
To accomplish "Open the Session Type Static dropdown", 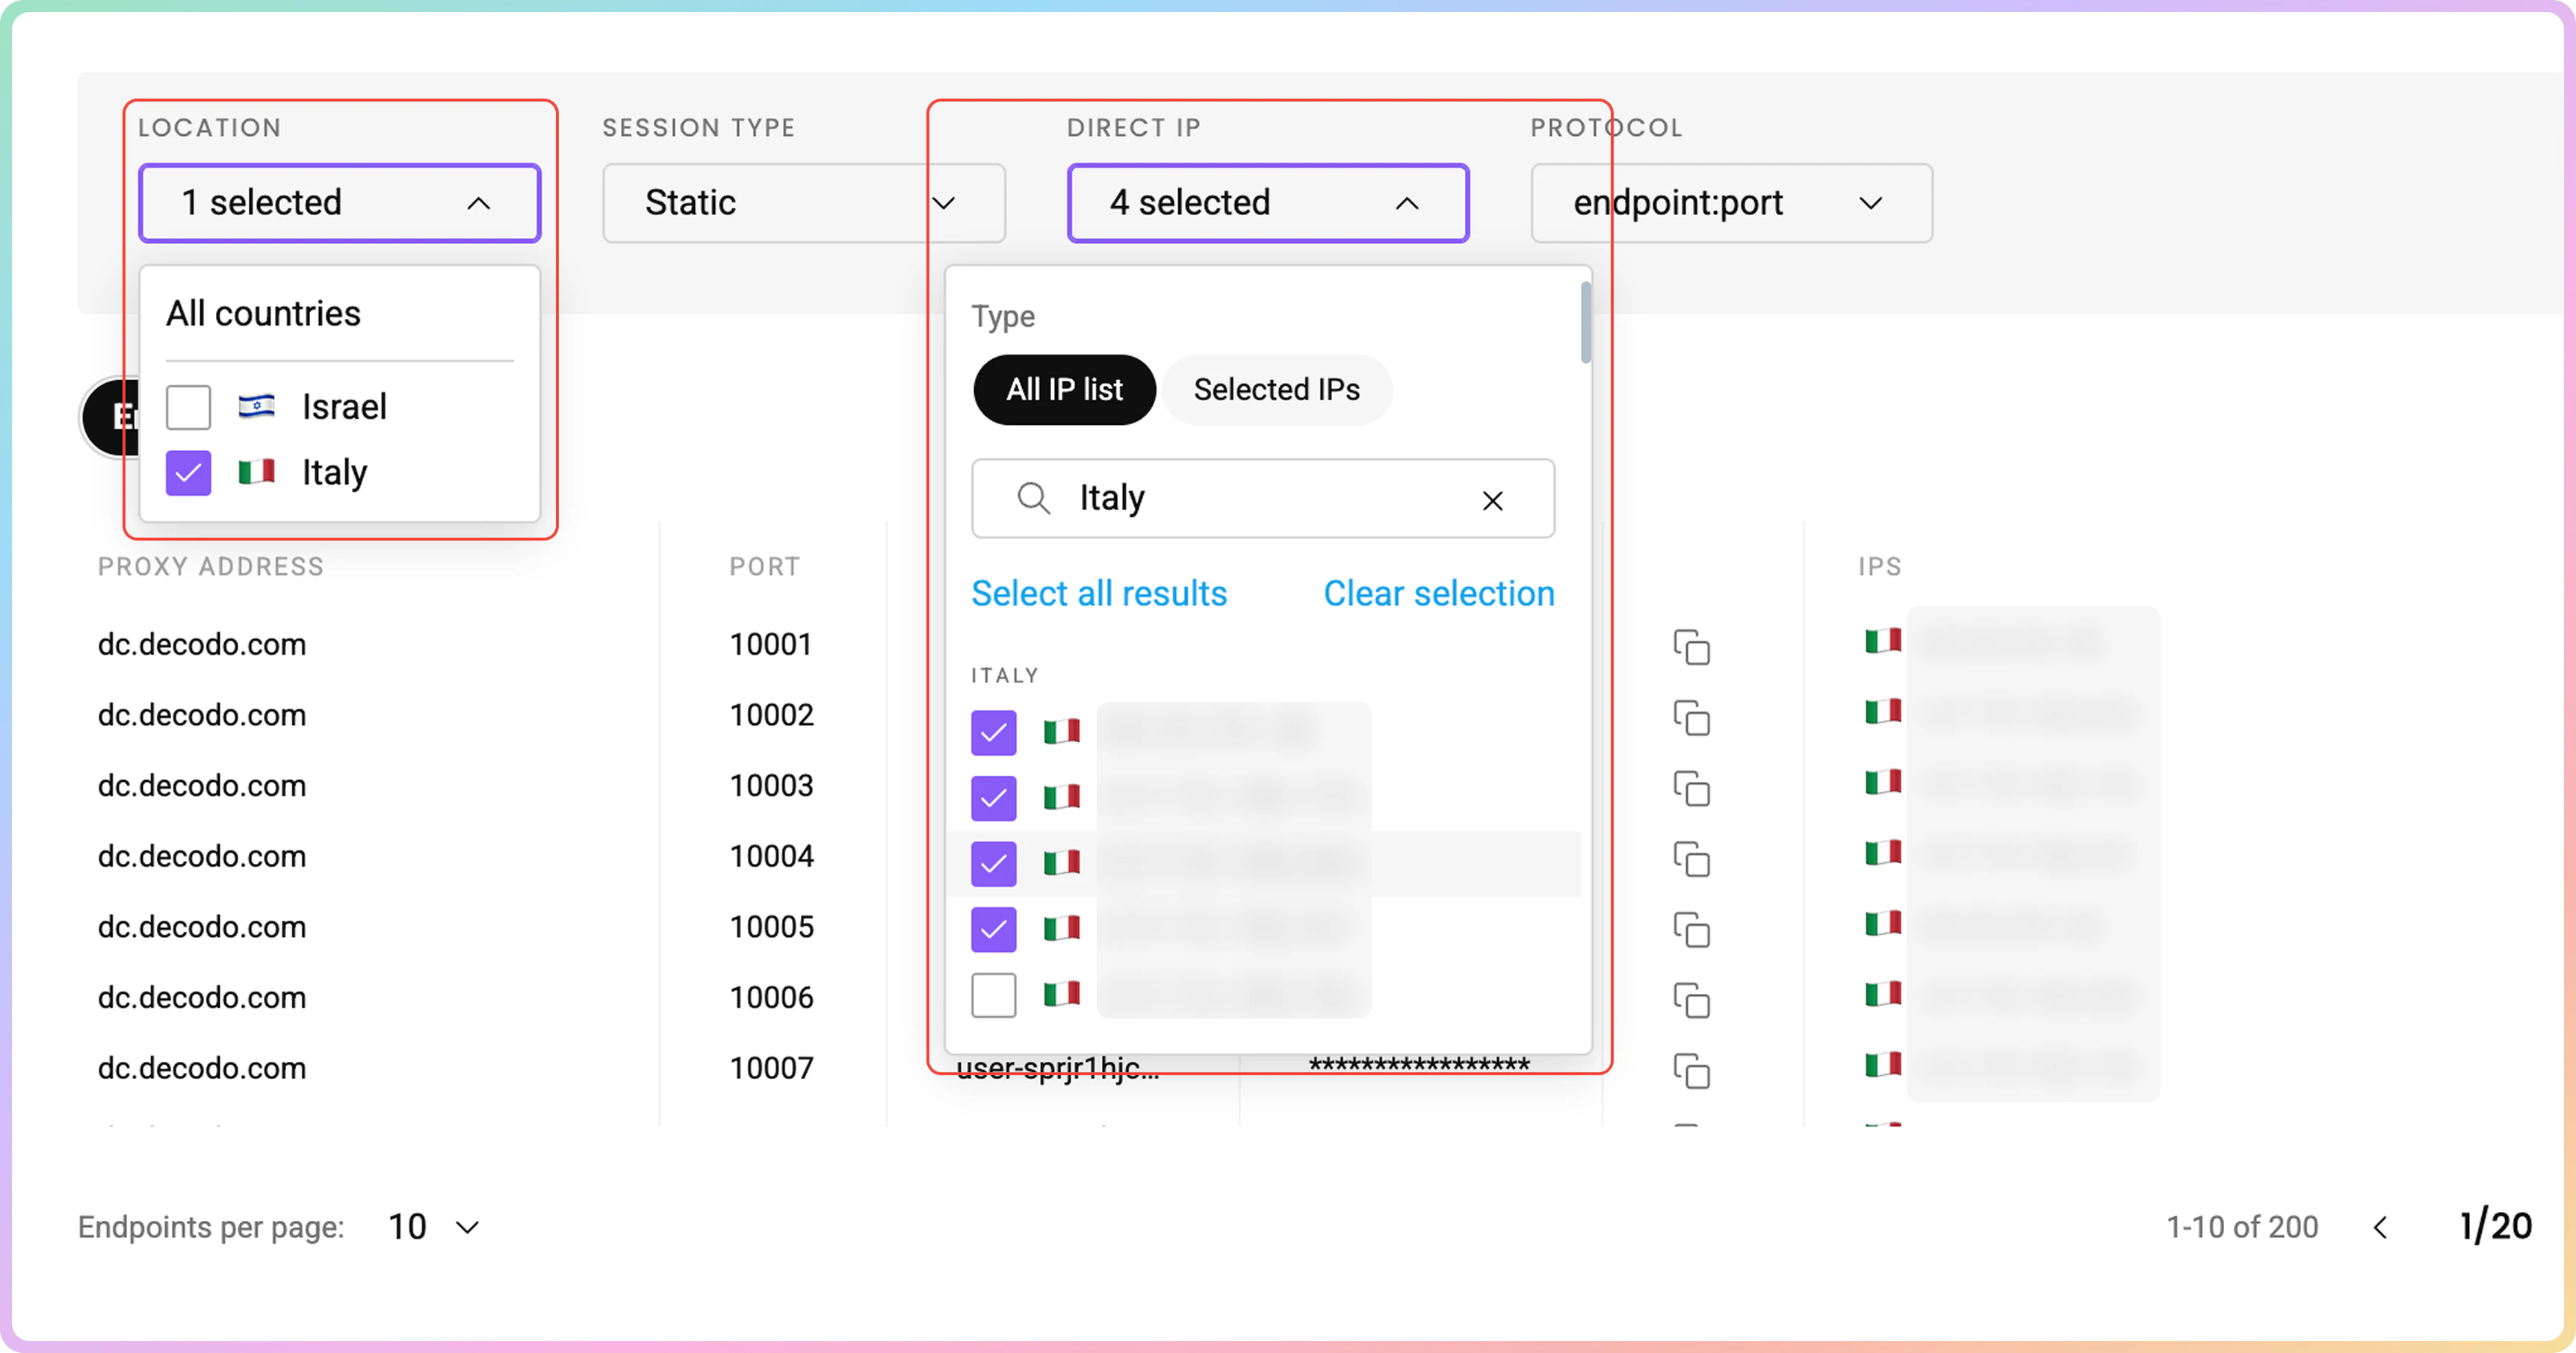I will (803, 203).
